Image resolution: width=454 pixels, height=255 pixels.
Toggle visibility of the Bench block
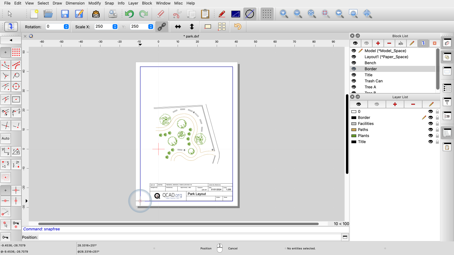tap(354, 63)
